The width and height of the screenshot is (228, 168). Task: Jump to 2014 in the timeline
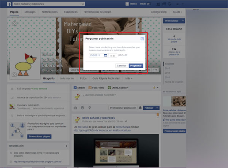[167, 73]
